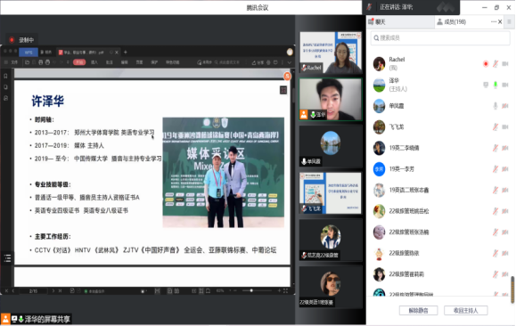Click the bookmark icon in WPS left sidebar
Viewport: 516px width, 326px height.
point(5,76)
